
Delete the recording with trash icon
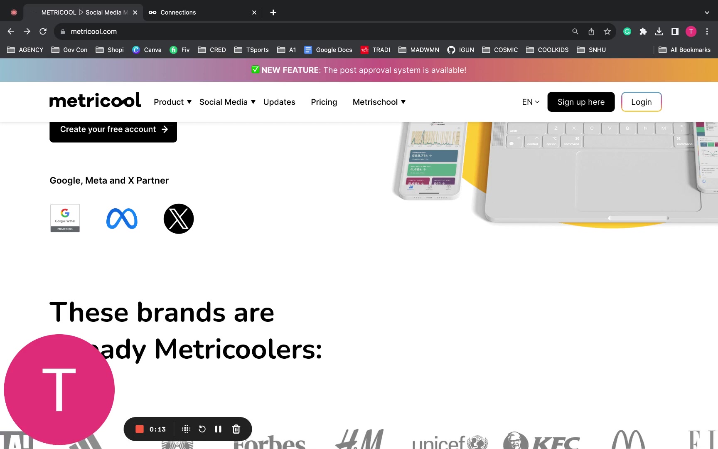click(236, 429)
